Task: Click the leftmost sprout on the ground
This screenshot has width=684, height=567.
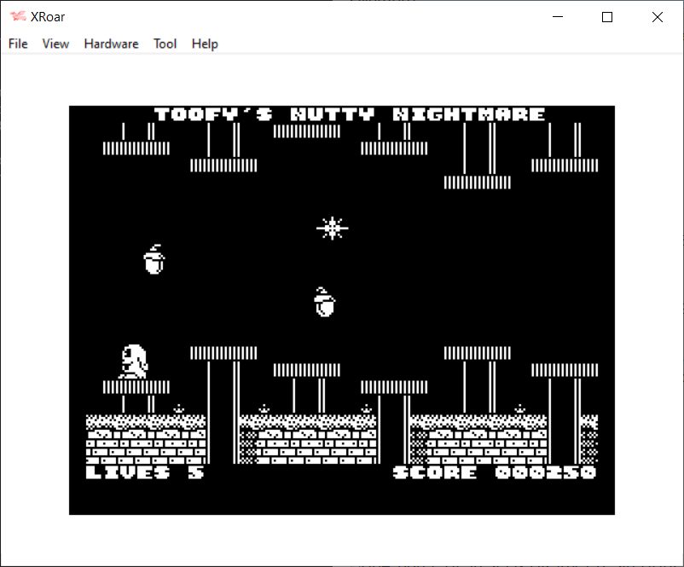Action: click(x=178, y=409)
